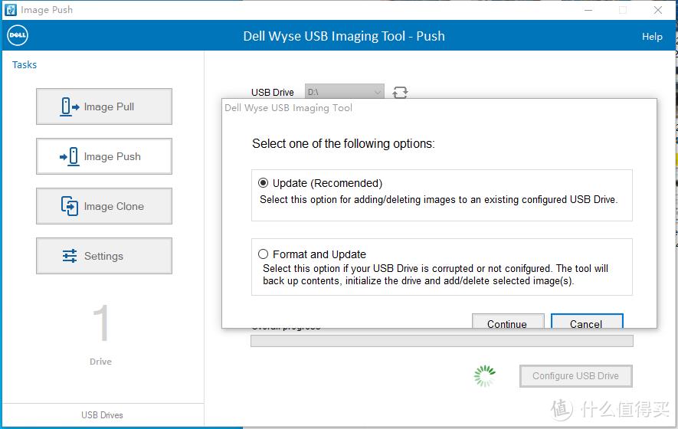
Task: Open the Help menu
Action: click(652, 37)
